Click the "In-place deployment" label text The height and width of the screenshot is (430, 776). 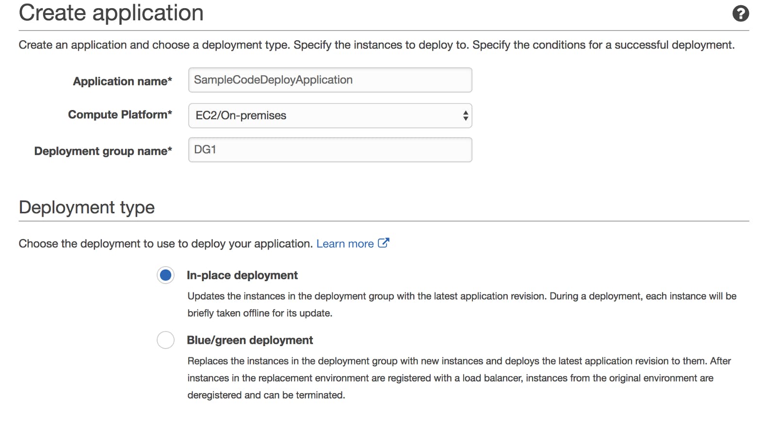(x=242, y=275)
